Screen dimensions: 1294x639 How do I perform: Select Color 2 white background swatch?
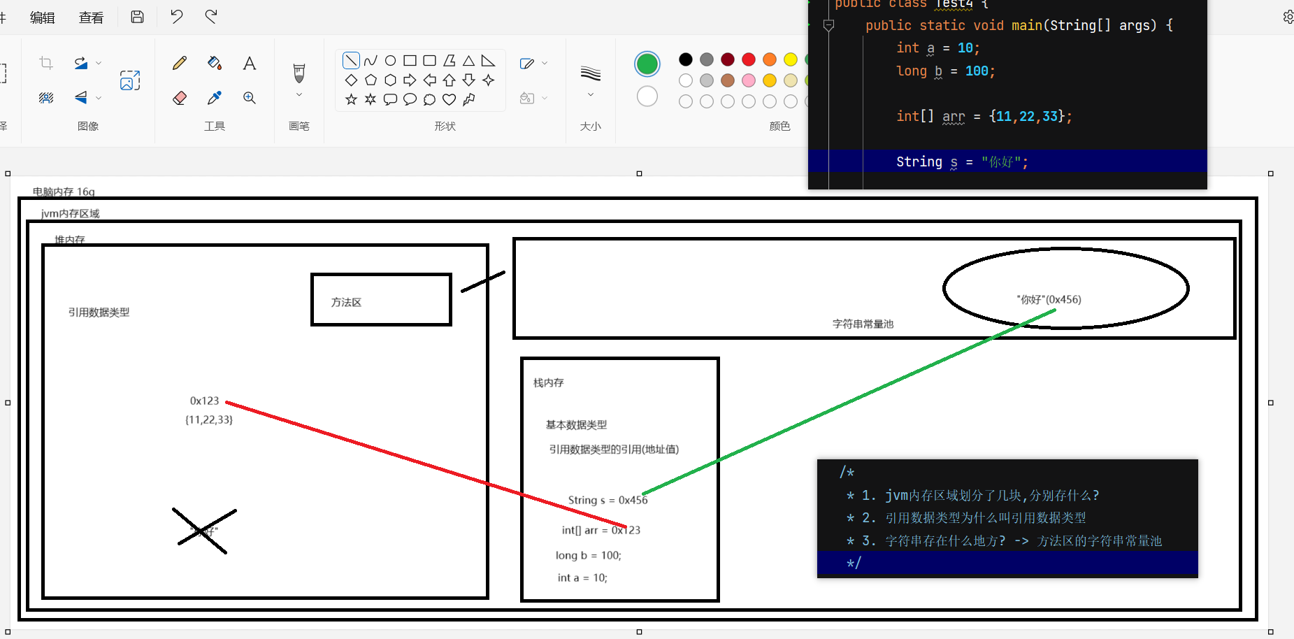pyautogui.click(x=647, y=96)
